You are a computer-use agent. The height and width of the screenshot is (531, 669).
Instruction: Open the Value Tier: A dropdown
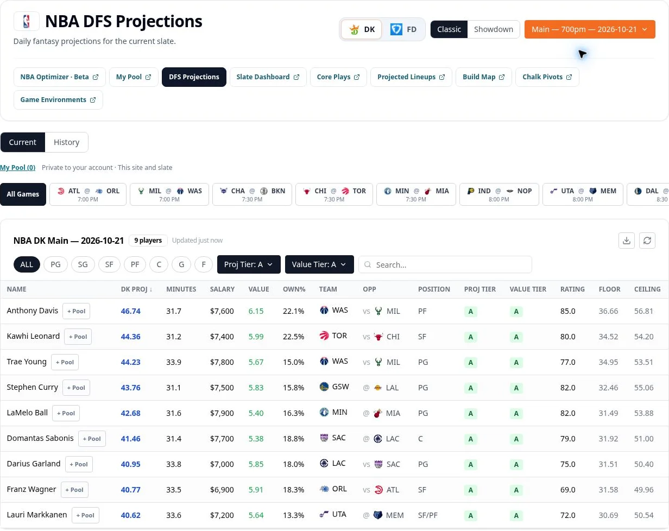coord(319,264)
